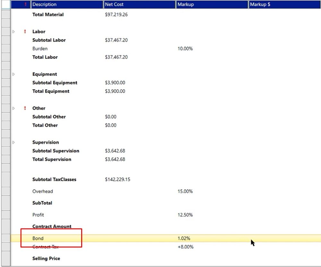Click the Selling Price row label

tap(46, 259)
